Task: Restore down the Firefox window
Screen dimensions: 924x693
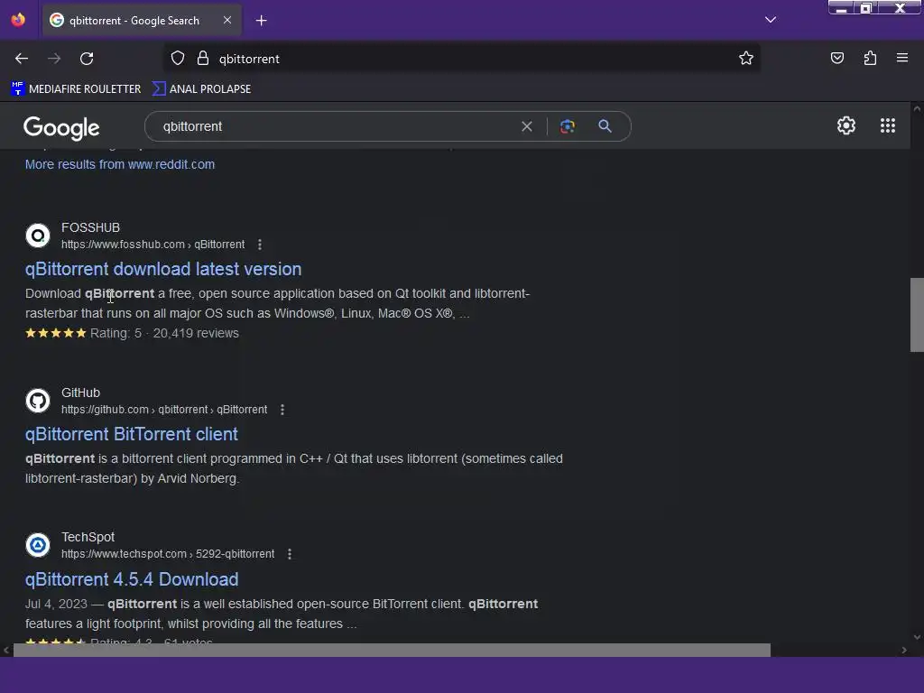Action: pos(865,7)
